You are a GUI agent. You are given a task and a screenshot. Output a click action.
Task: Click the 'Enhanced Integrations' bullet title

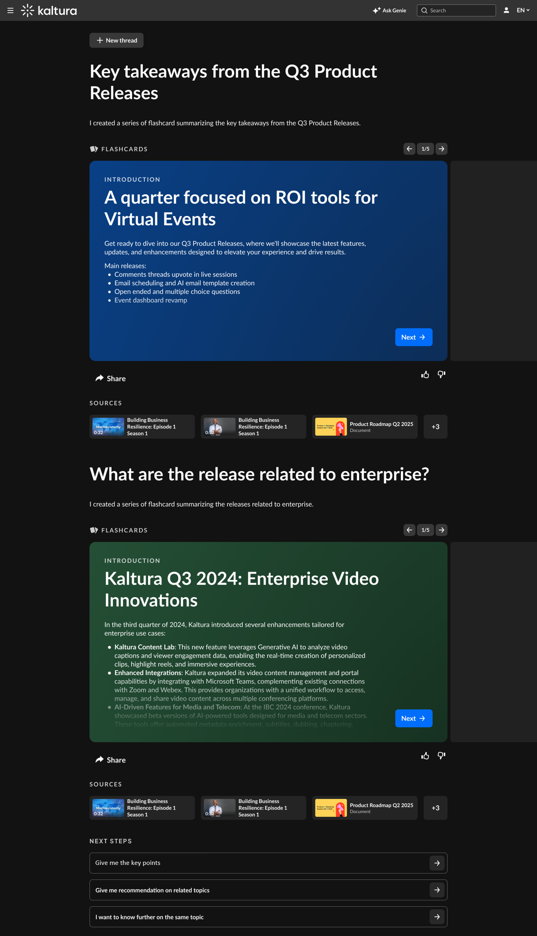tap(148, 673)
